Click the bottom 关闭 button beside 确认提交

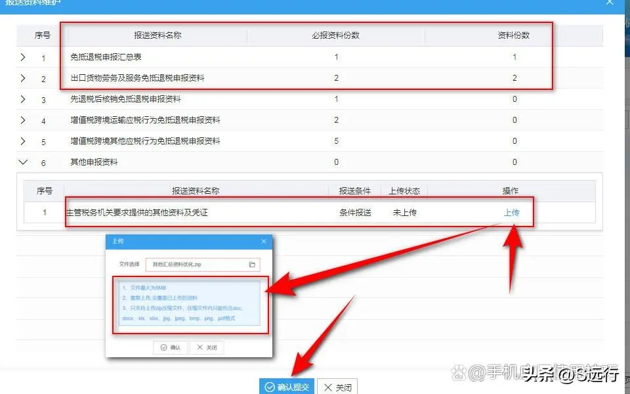click(x=337, y=387)
